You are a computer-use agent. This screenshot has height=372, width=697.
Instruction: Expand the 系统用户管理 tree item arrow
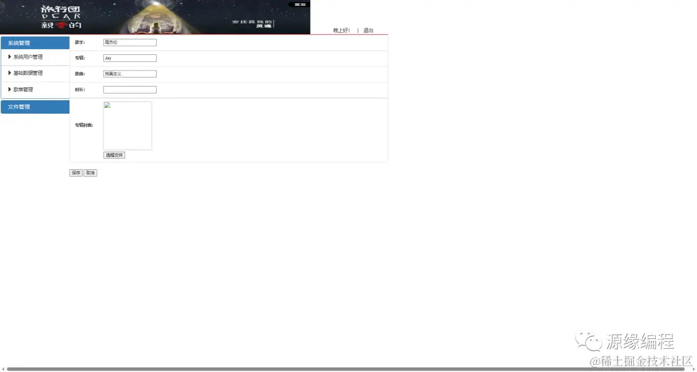coord(8,57)
